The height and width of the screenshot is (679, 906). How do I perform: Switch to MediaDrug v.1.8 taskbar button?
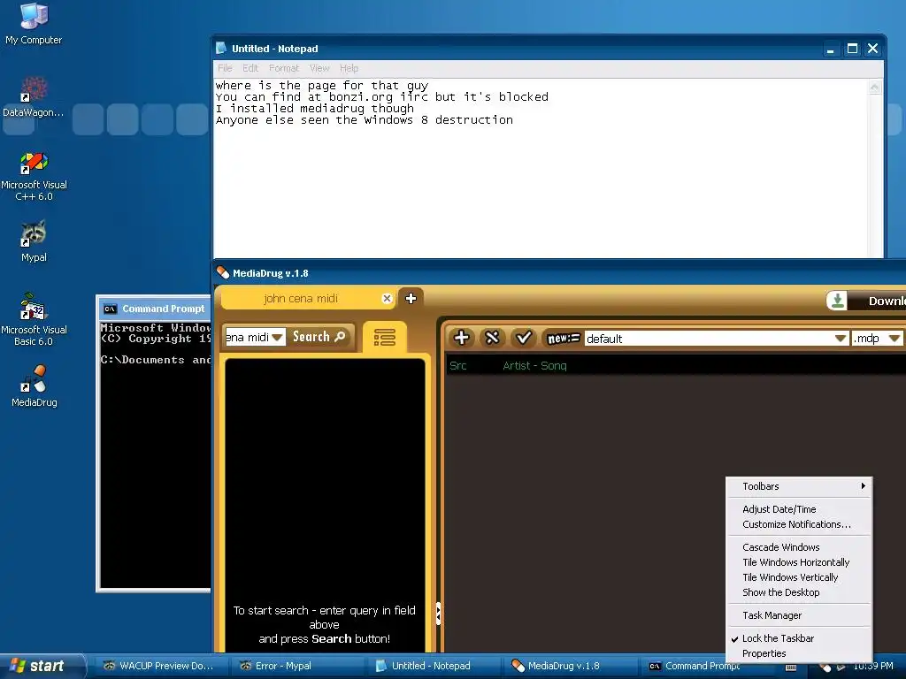point(570,666)
